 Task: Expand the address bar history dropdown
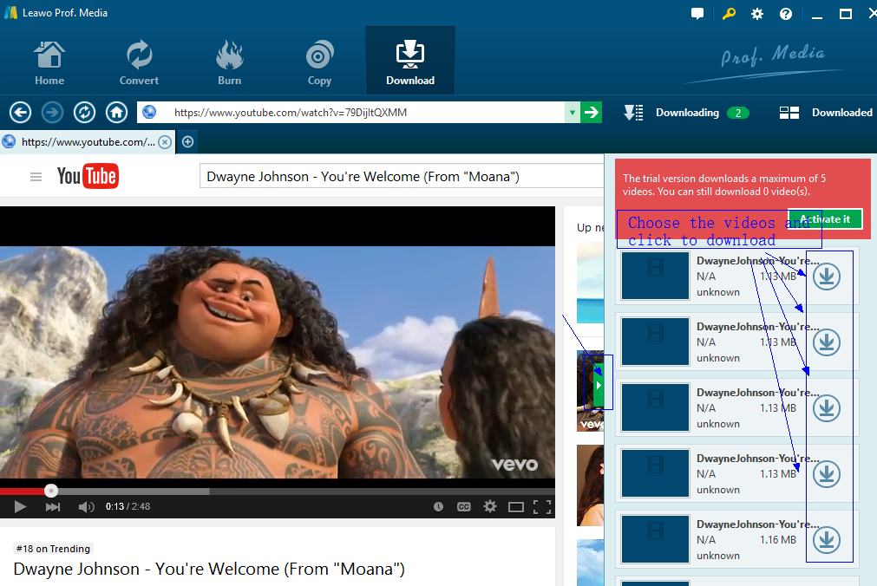(573, 113)
